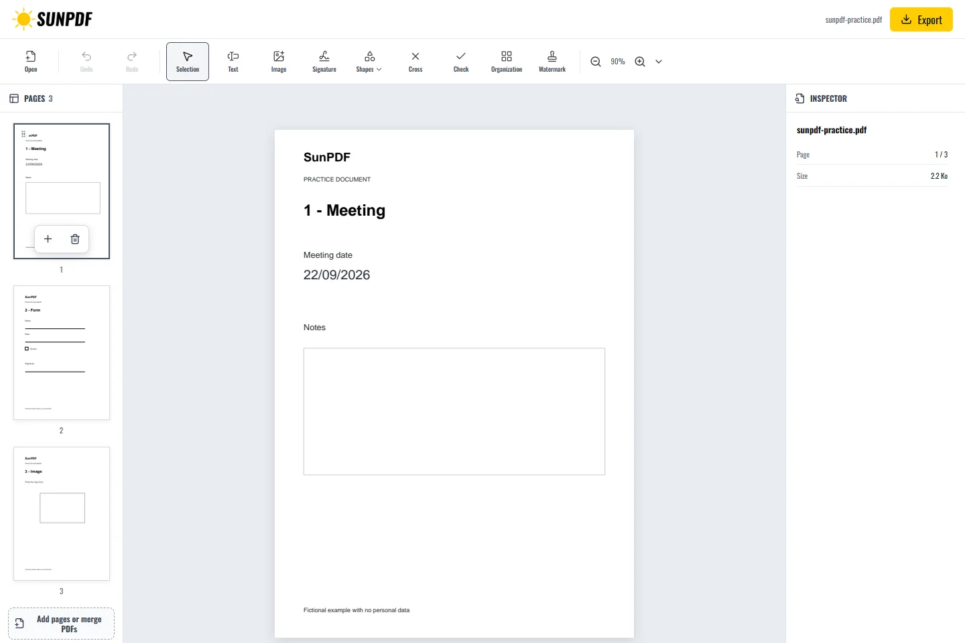Delete page 1 with the trash icon
This screenshot has width=965, height=643.
pyautogui.click(x=75, y=239)
